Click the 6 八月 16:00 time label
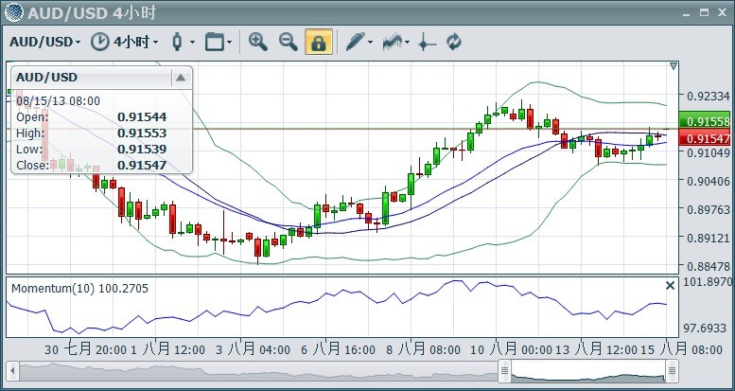Screen dimensions: 735x391 [x=338, y=349]
